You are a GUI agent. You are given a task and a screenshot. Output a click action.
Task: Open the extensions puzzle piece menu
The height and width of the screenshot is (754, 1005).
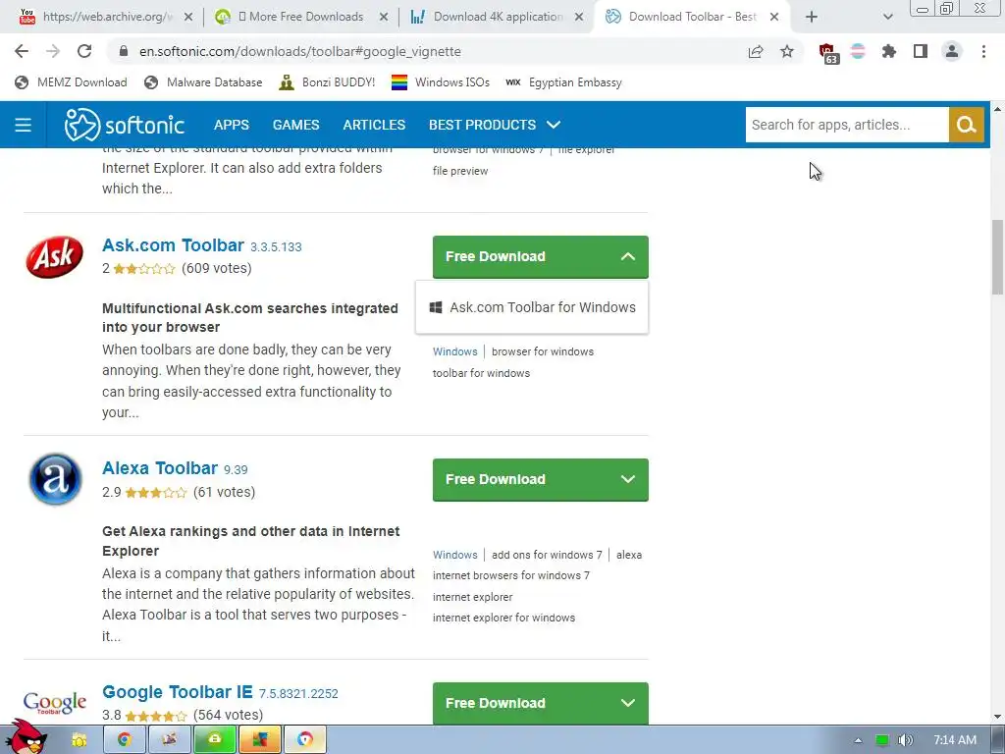888,51
